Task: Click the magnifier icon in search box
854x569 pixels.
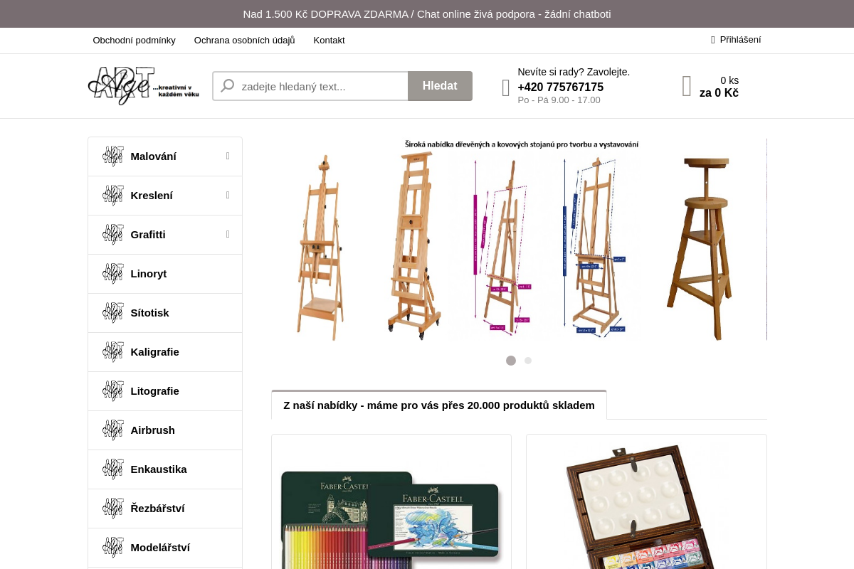Action: click(228, 86)
